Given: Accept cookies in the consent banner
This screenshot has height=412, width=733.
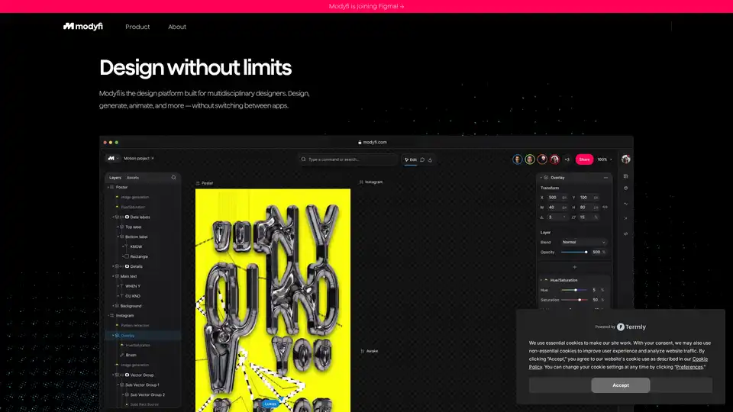Looking at the screenshot, I should coord(620,385).
